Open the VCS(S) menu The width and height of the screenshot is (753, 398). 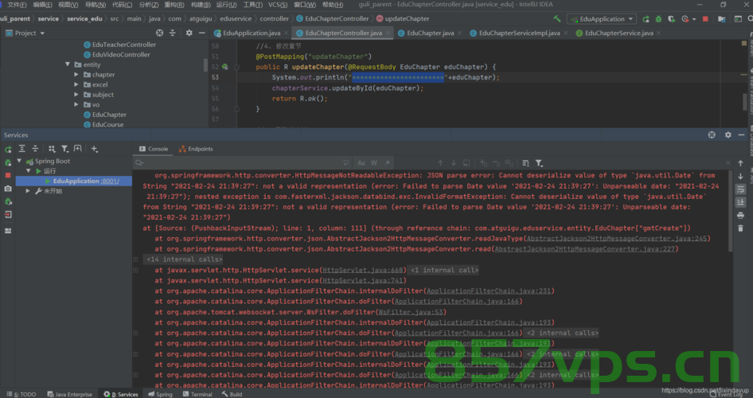278,5
